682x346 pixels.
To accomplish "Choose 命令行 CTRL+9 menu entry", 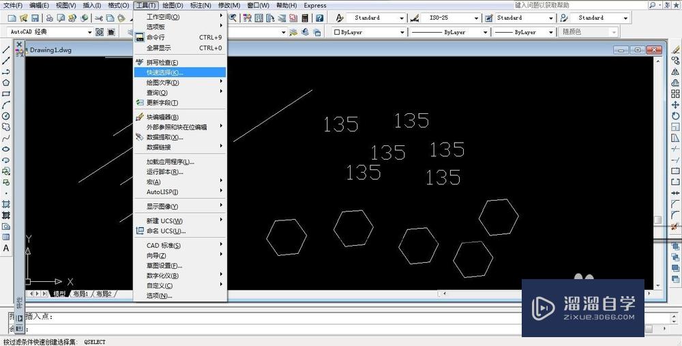I will coord(180,38).
